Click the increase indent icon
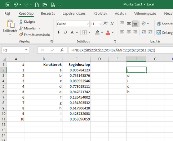This screenshot has height=141, width=173. point(150,32)
